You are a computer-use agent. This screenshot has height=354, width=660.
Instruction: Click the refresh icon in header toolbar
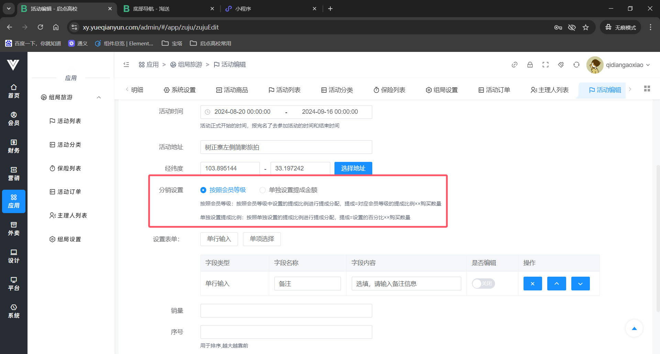point(576,65)
